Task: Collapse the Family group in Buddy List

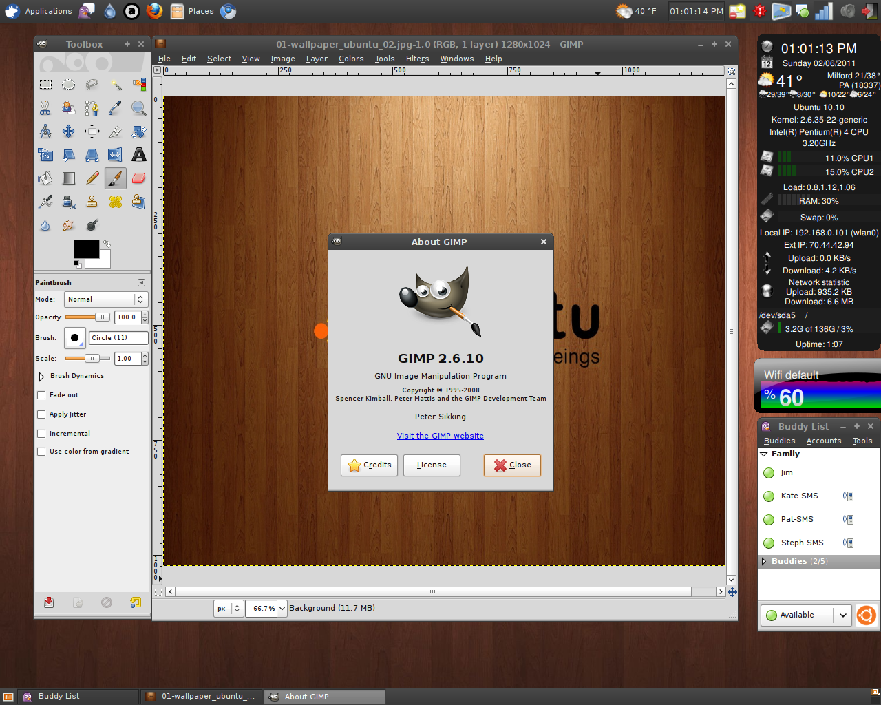Action: pyautogui.click(x=763, y=454)
